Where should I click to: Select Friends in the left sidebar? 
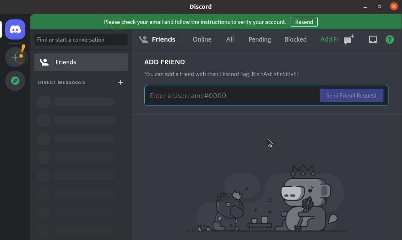pos(81,62)
